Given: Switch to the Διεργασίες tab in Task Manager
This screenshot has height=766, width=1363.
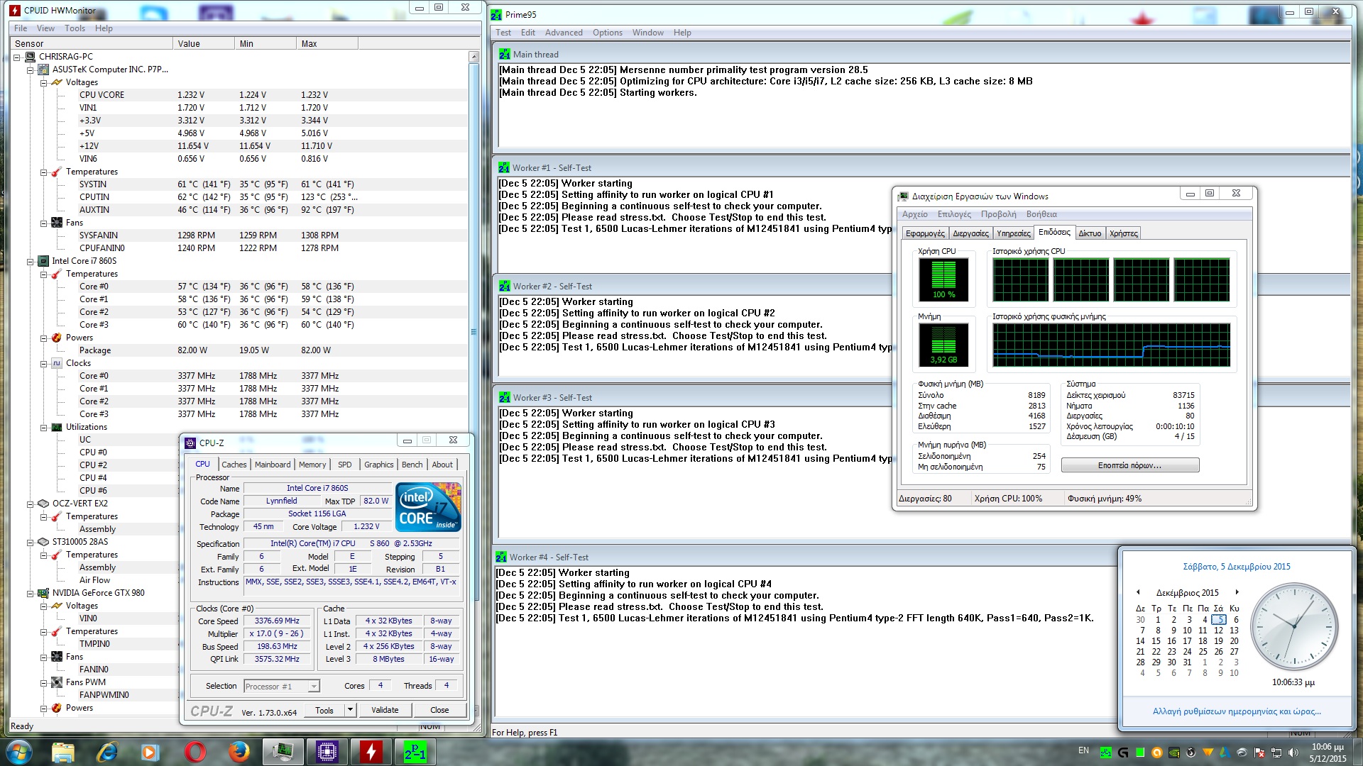Looking at the screenshot, I should click(x=970, y=233).
